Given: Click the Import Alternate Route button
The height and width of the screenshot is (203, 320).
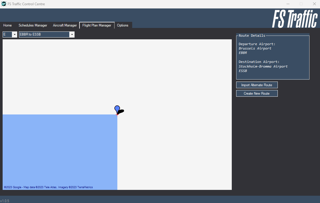Looking at the screenshot, I should tap(257, 85).
